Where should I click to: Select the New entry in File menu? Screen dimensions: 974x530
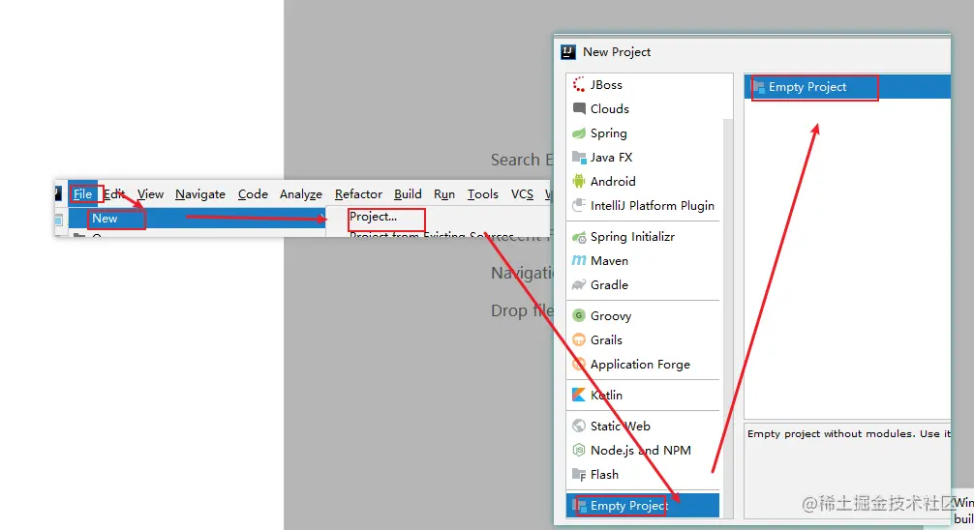(x=197, y=219)
